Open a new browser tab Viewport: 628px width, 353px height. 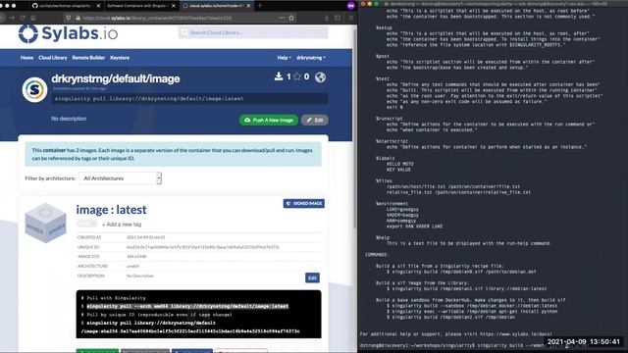point(259,6)
